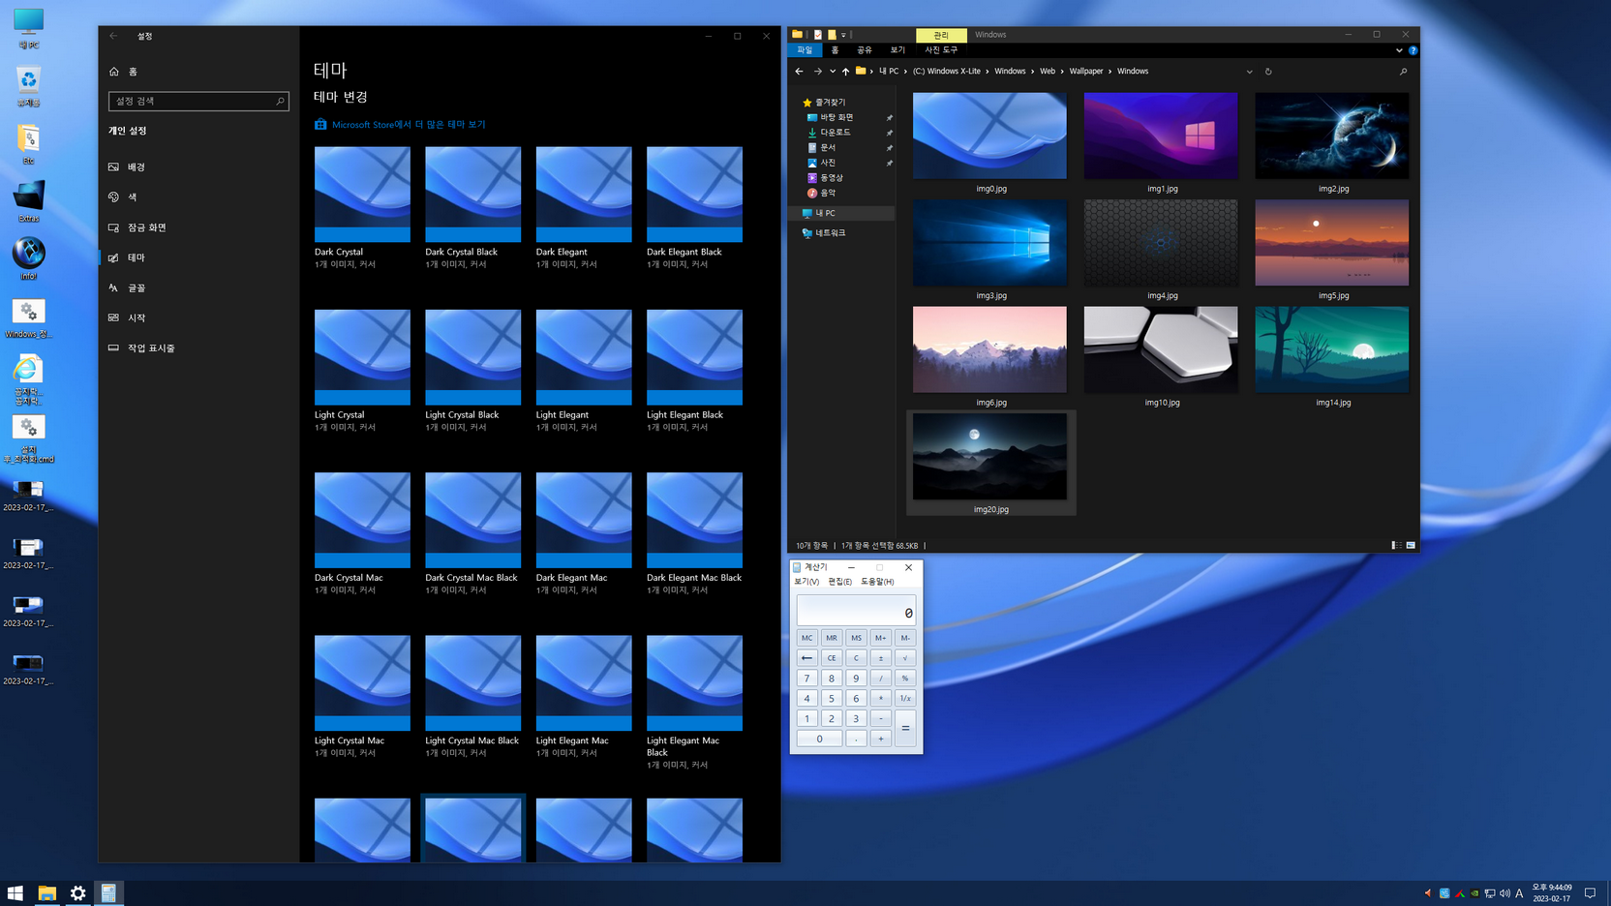This screenshot has width=1611, height=906.
Task: Open 동영상 in Explorer sidebar
Action: 832,178
